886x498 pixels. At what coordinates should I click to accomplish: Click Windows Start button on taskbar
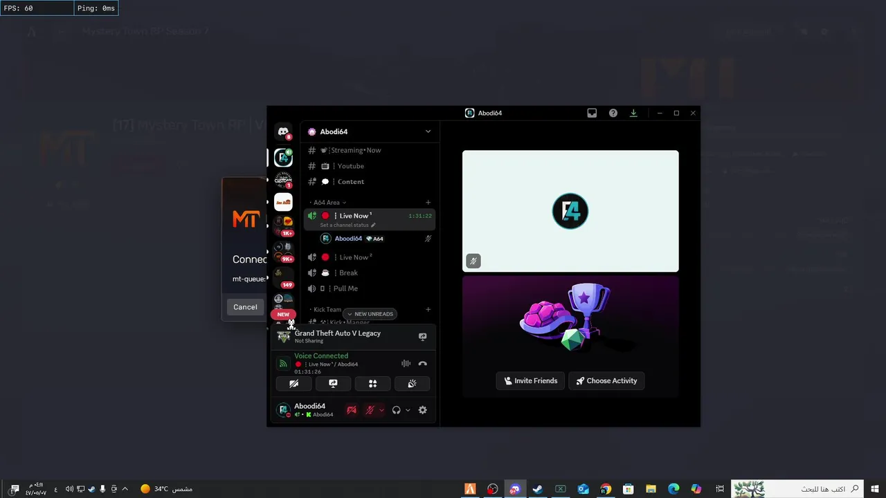click(x=874, y=489)
